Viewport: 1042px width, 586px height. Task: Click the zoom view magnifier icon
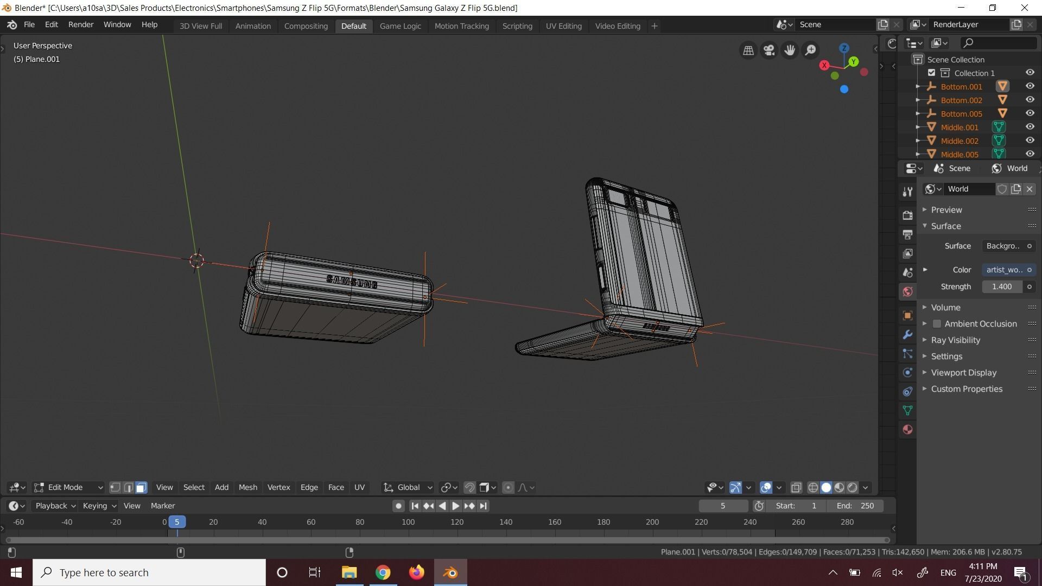(x=810, y=50)
